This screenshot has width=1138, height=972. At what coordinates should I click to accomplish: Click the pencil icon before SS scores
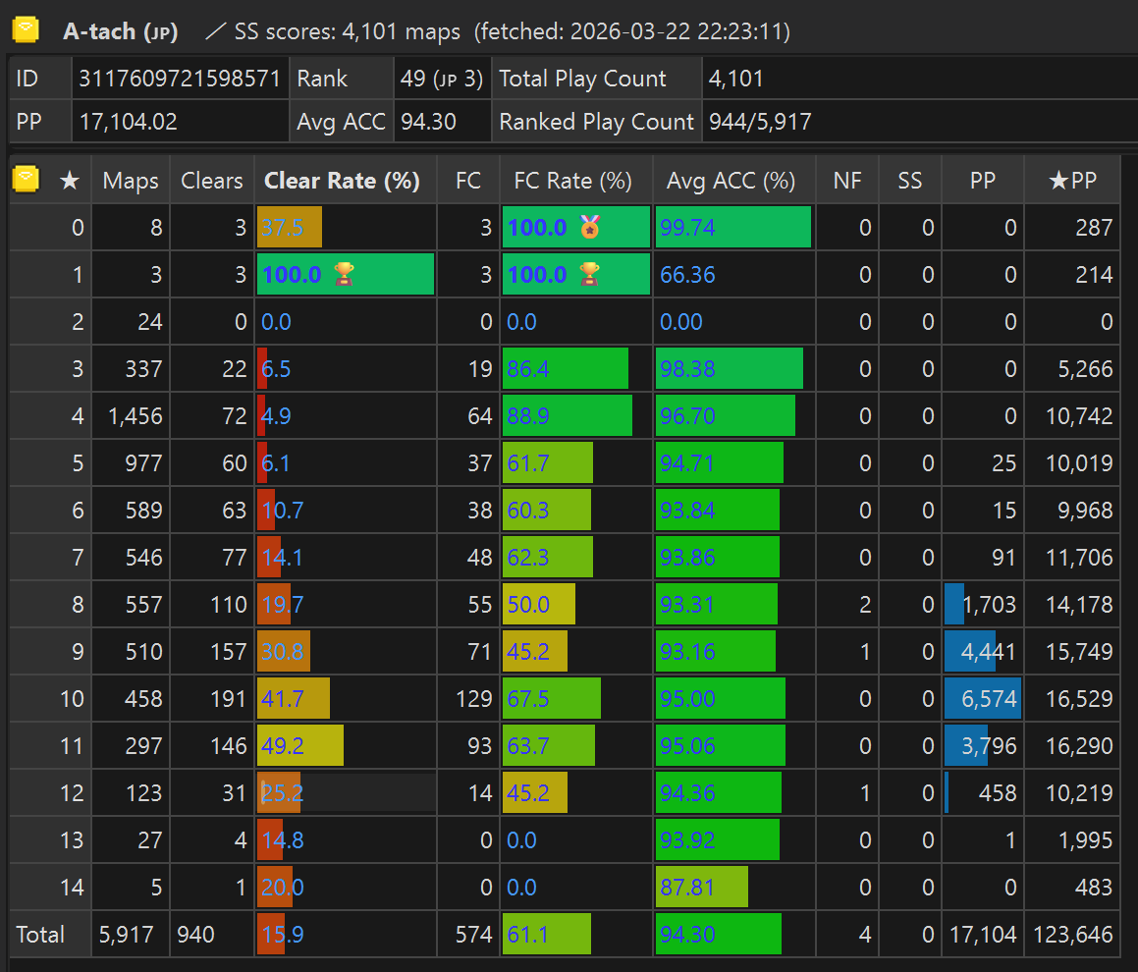point(215,31)
